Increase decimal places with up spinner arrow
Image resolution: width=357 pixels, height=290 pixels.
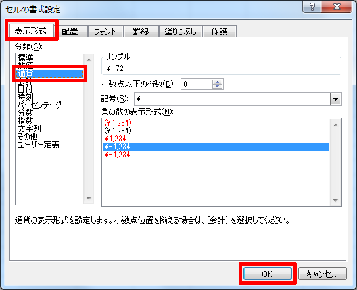(x=217, y=82)
